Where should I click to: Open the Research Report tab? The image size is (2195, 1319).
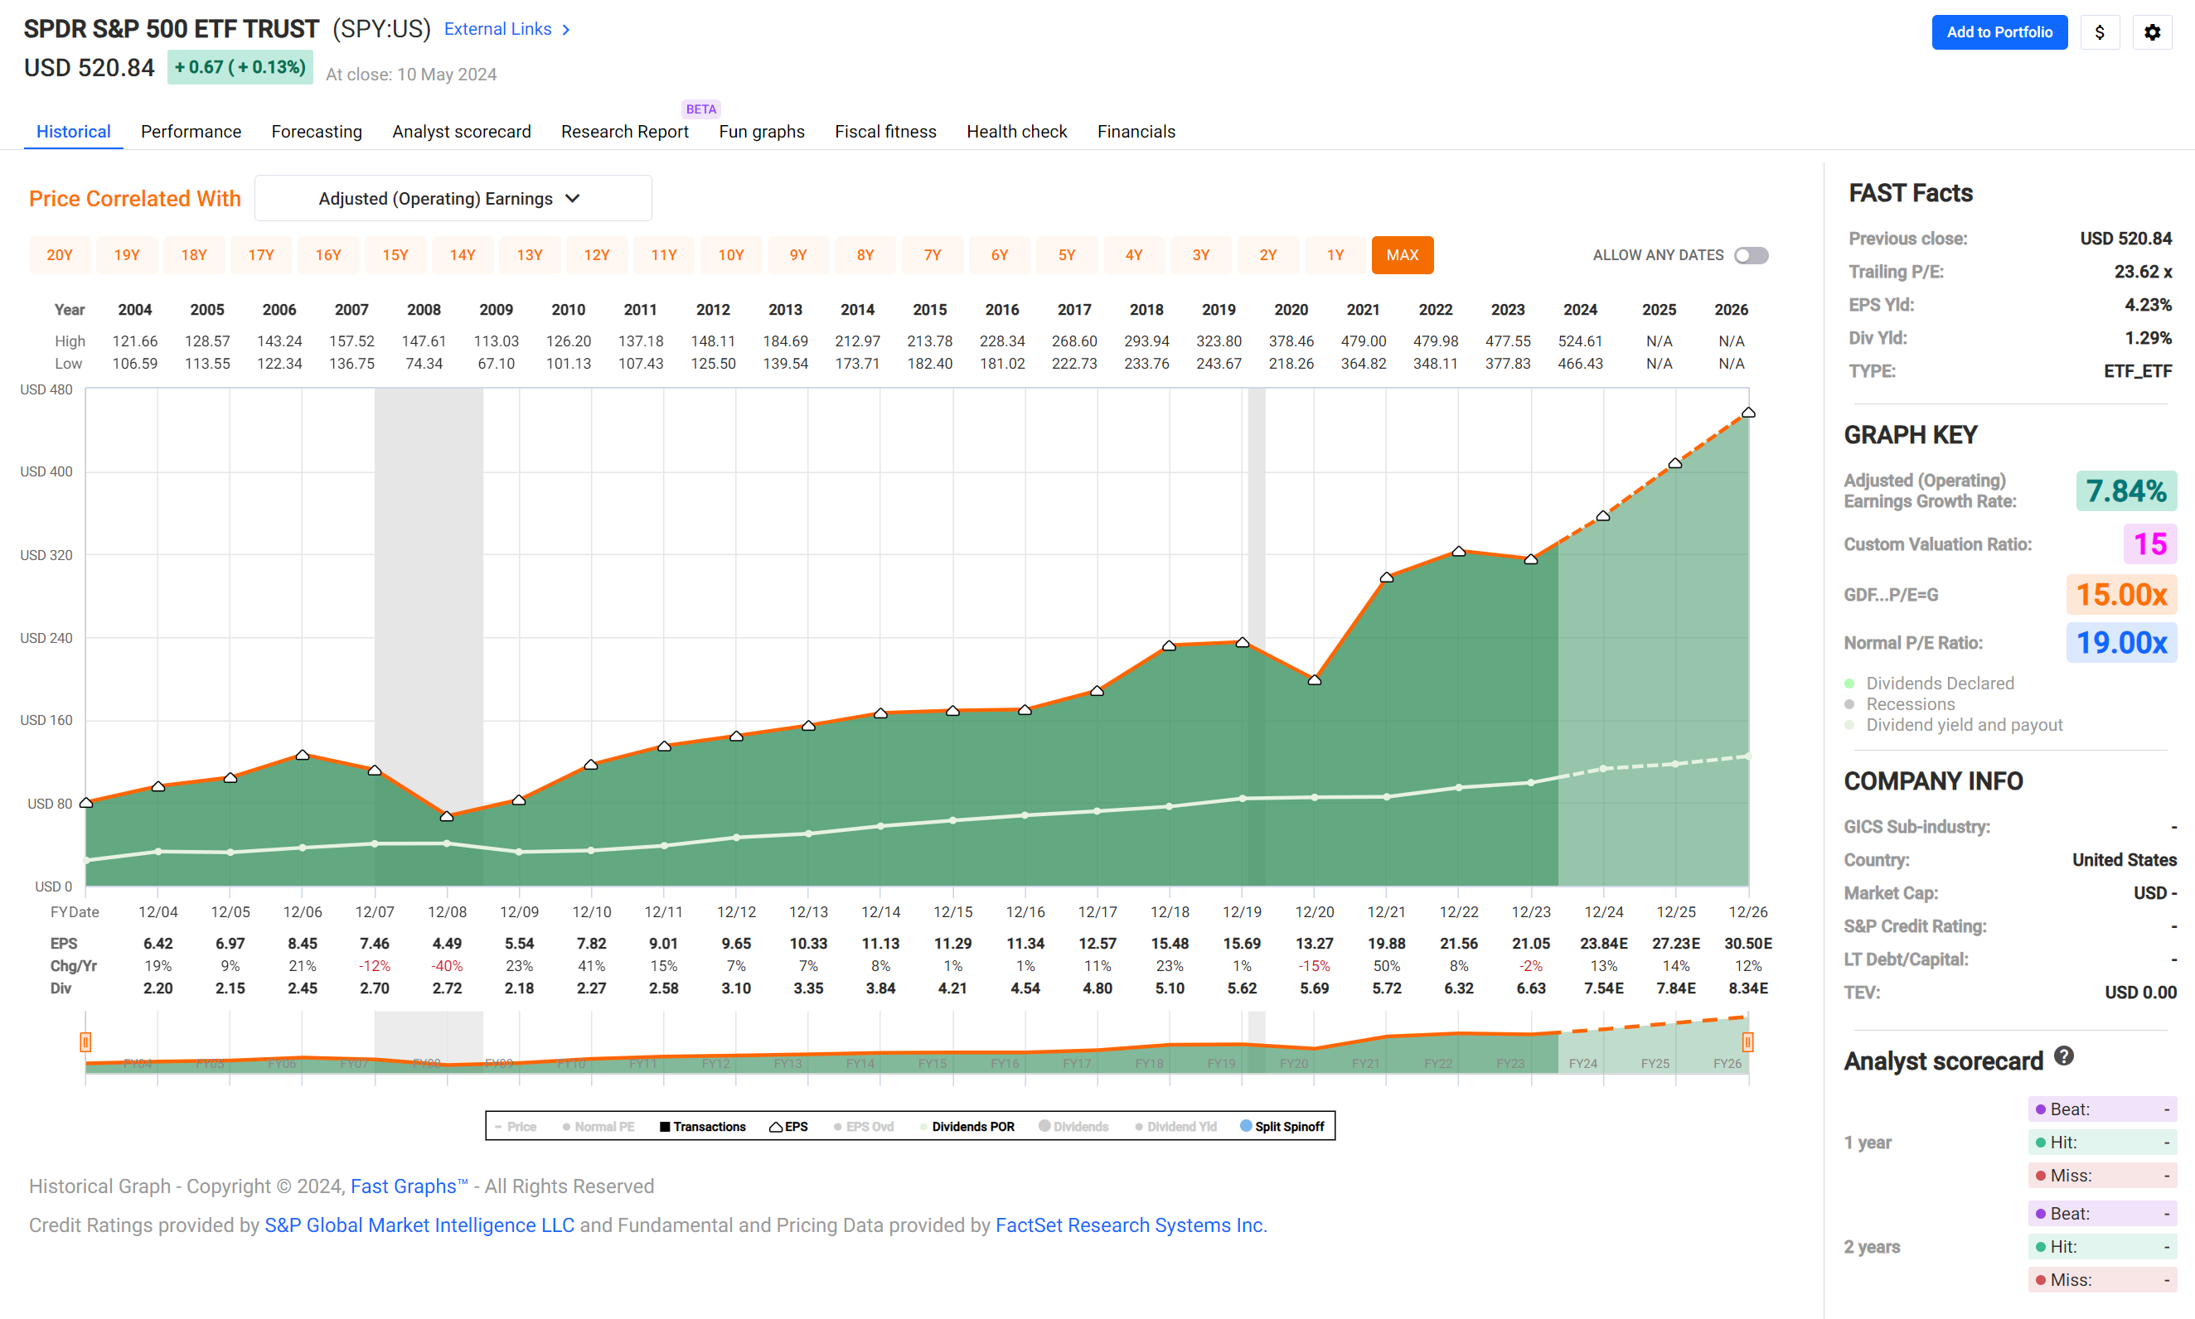click(x=625, y=132)
